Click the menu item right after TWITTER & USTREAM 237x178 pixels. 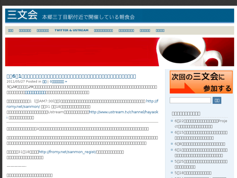pos(103,30)
